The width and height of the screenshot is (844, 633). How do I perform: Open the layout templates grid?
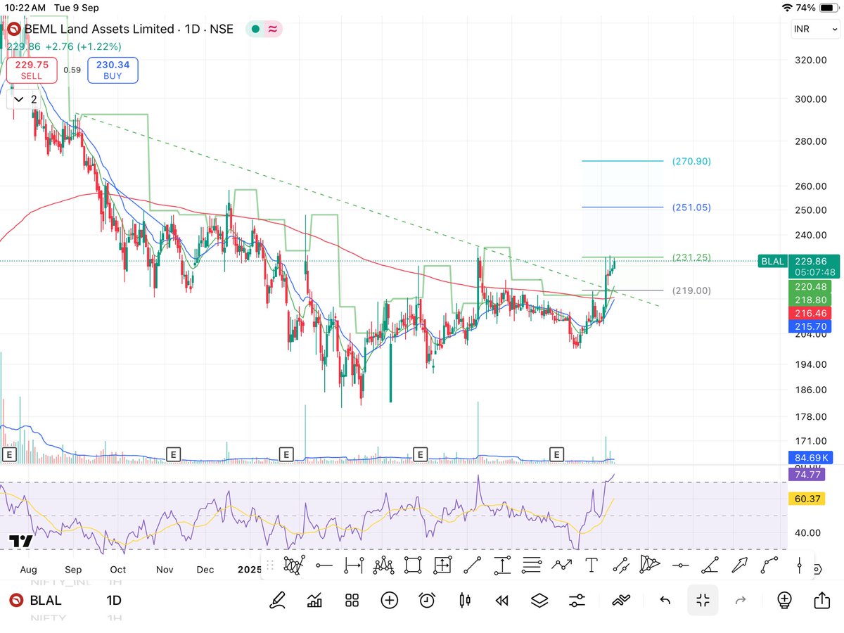tap(352, 600)
